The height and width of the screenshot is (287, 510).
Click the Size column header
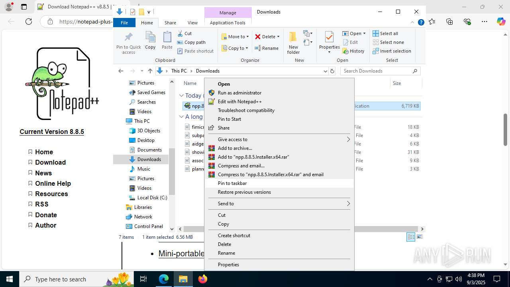point(406,83)
